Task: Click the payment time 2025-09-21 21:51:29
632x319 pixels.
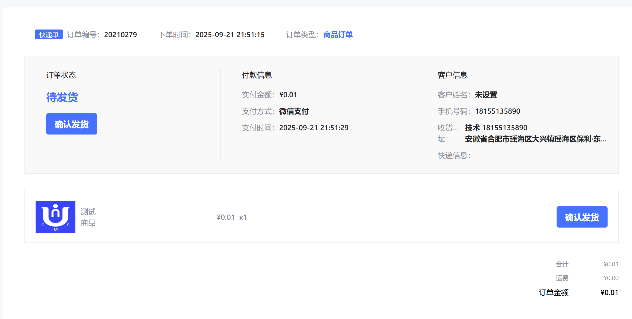Action: click(x=314, y=128)
